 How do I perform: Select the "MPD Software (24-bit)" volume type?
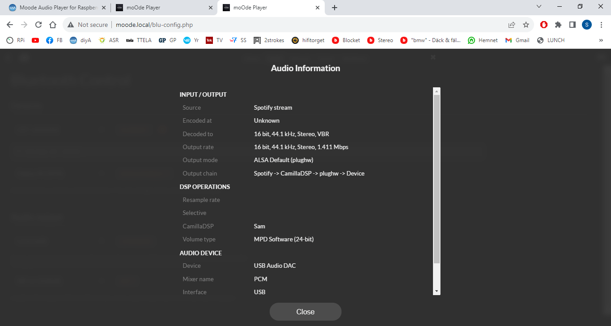pos(284,239)
